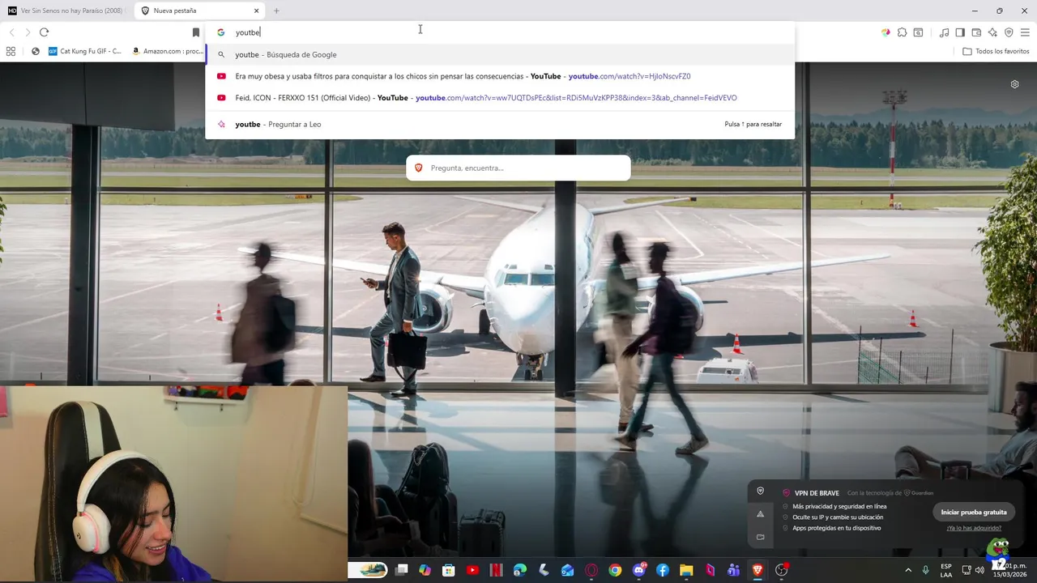This screenshot has height=583, width=1037.
Task: Click the ¿Ya lo has adquirido? link
Action: coord(974,528)
